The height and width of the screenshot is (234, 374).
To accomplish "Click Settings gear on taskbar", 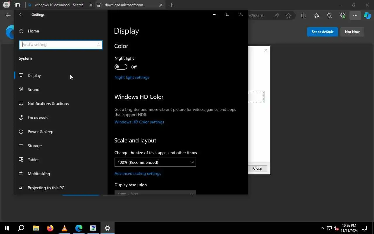I will pyautogui.click(x=107, y=228).
